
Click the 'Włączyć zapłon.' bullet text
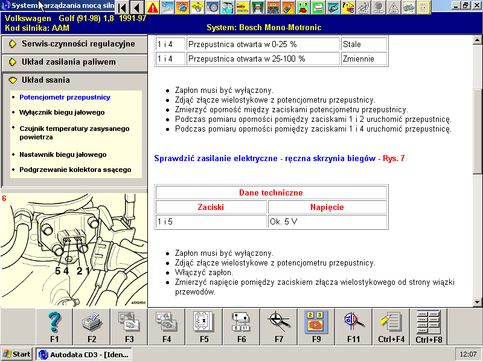coord(204,273)
